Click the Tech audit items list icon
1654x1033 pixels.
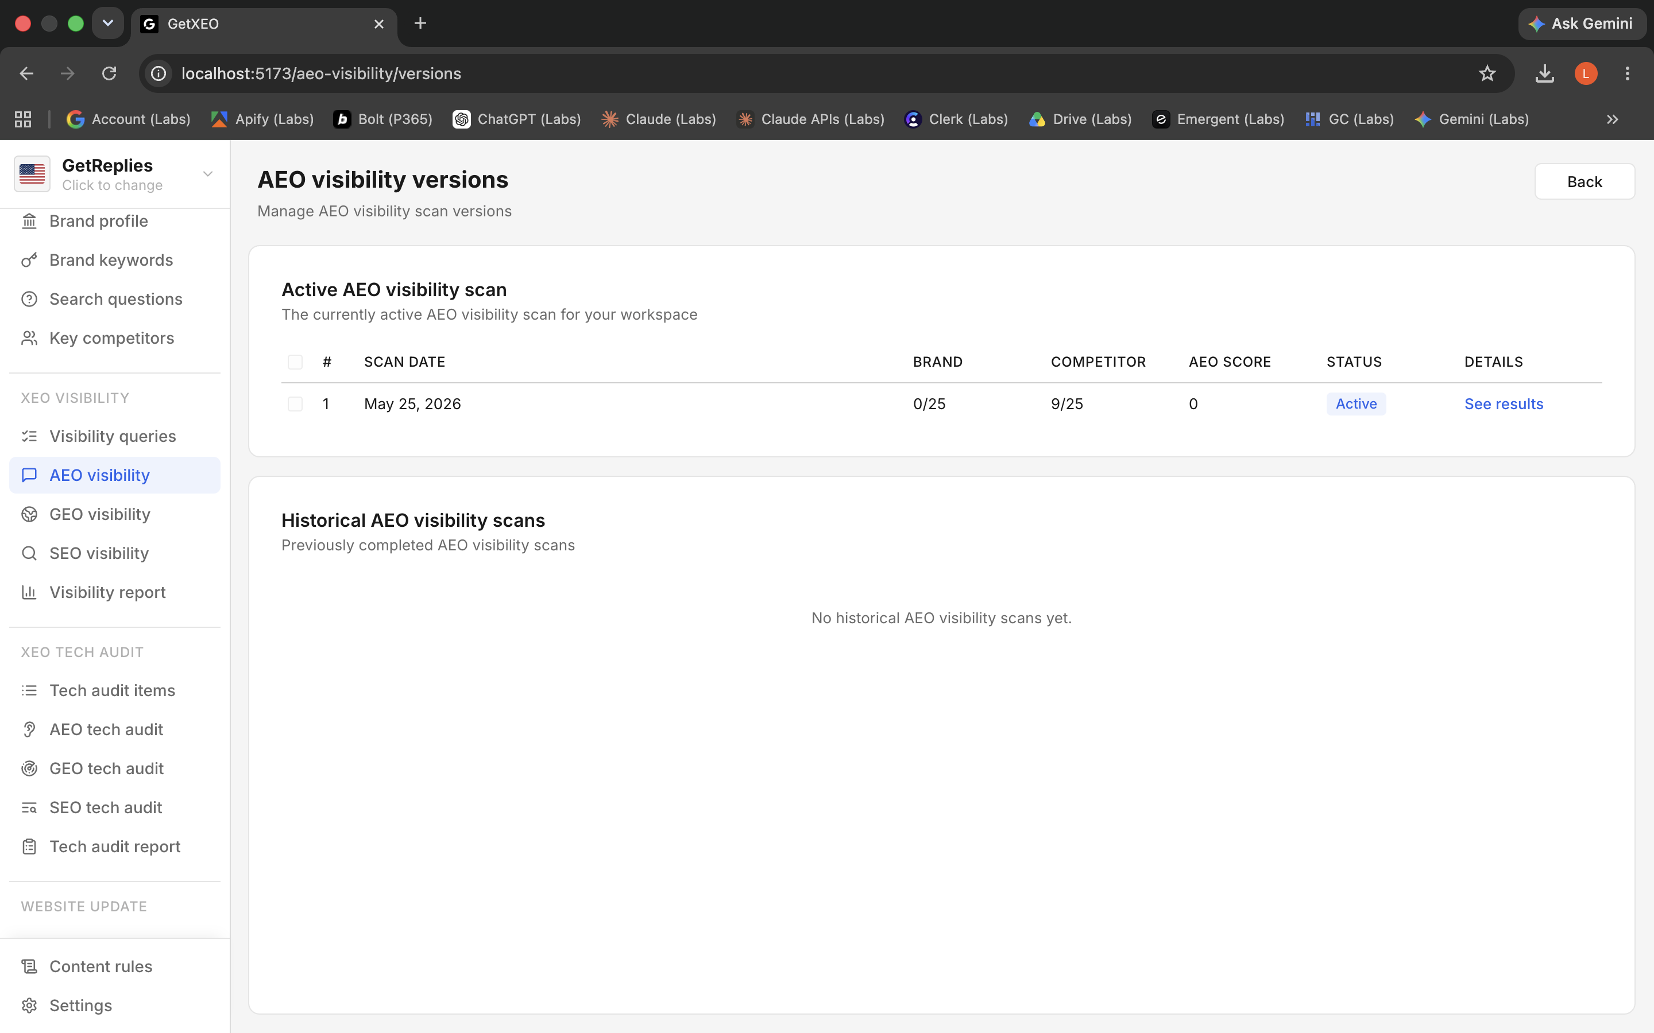point(29,691)
